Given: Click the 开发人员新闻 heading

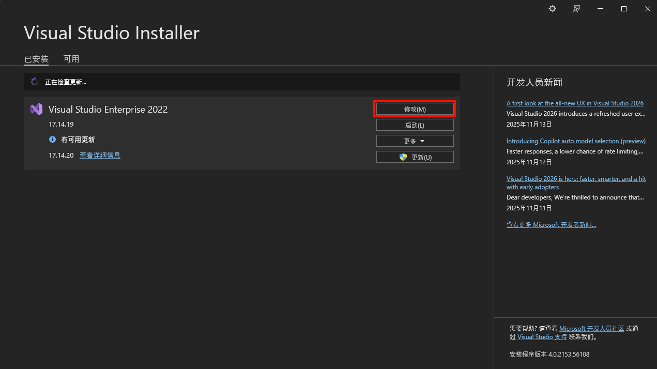Looking at the screenshot, I should click(534, 82).
